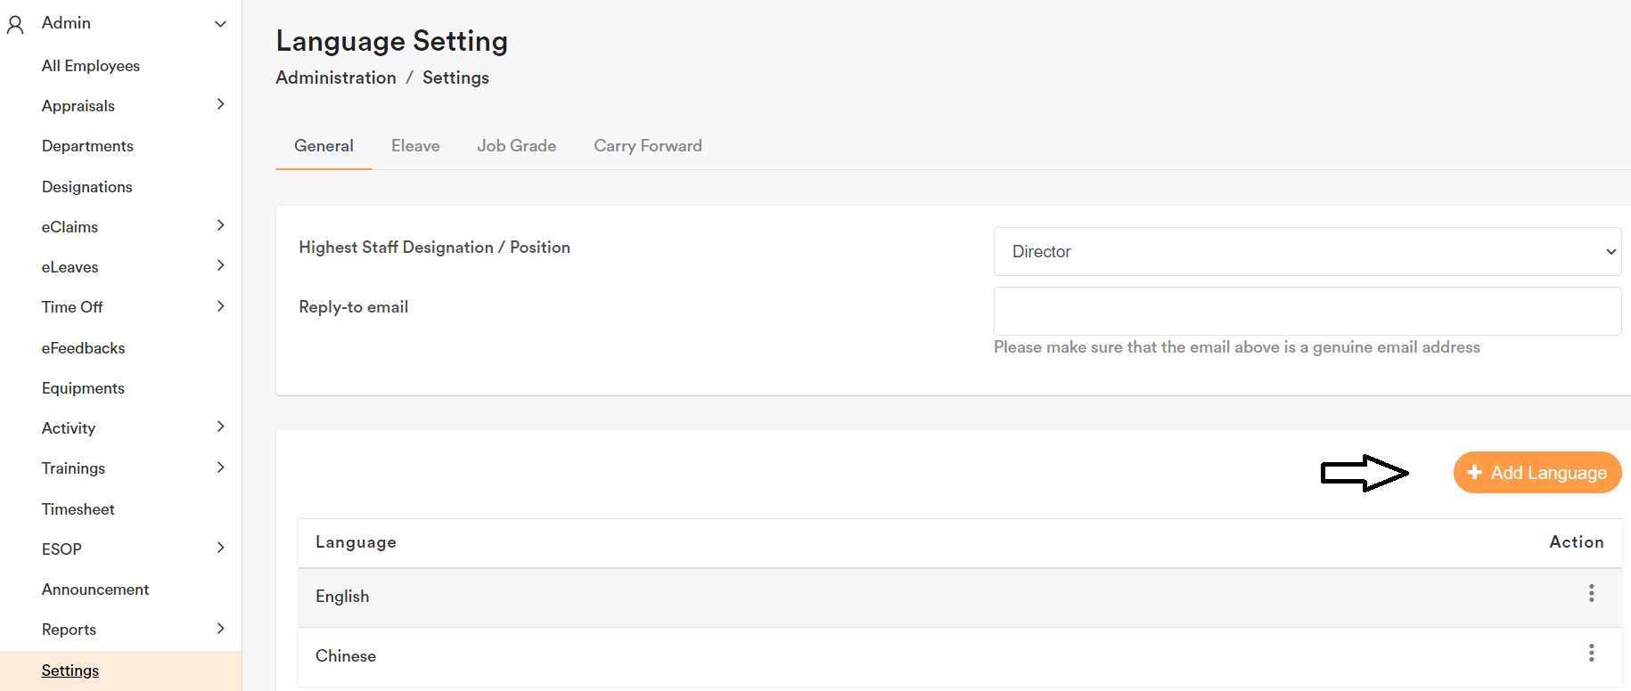Switch to the Eleave tab
Viewport: 1631px width, 691px height.
click(415, 146)
